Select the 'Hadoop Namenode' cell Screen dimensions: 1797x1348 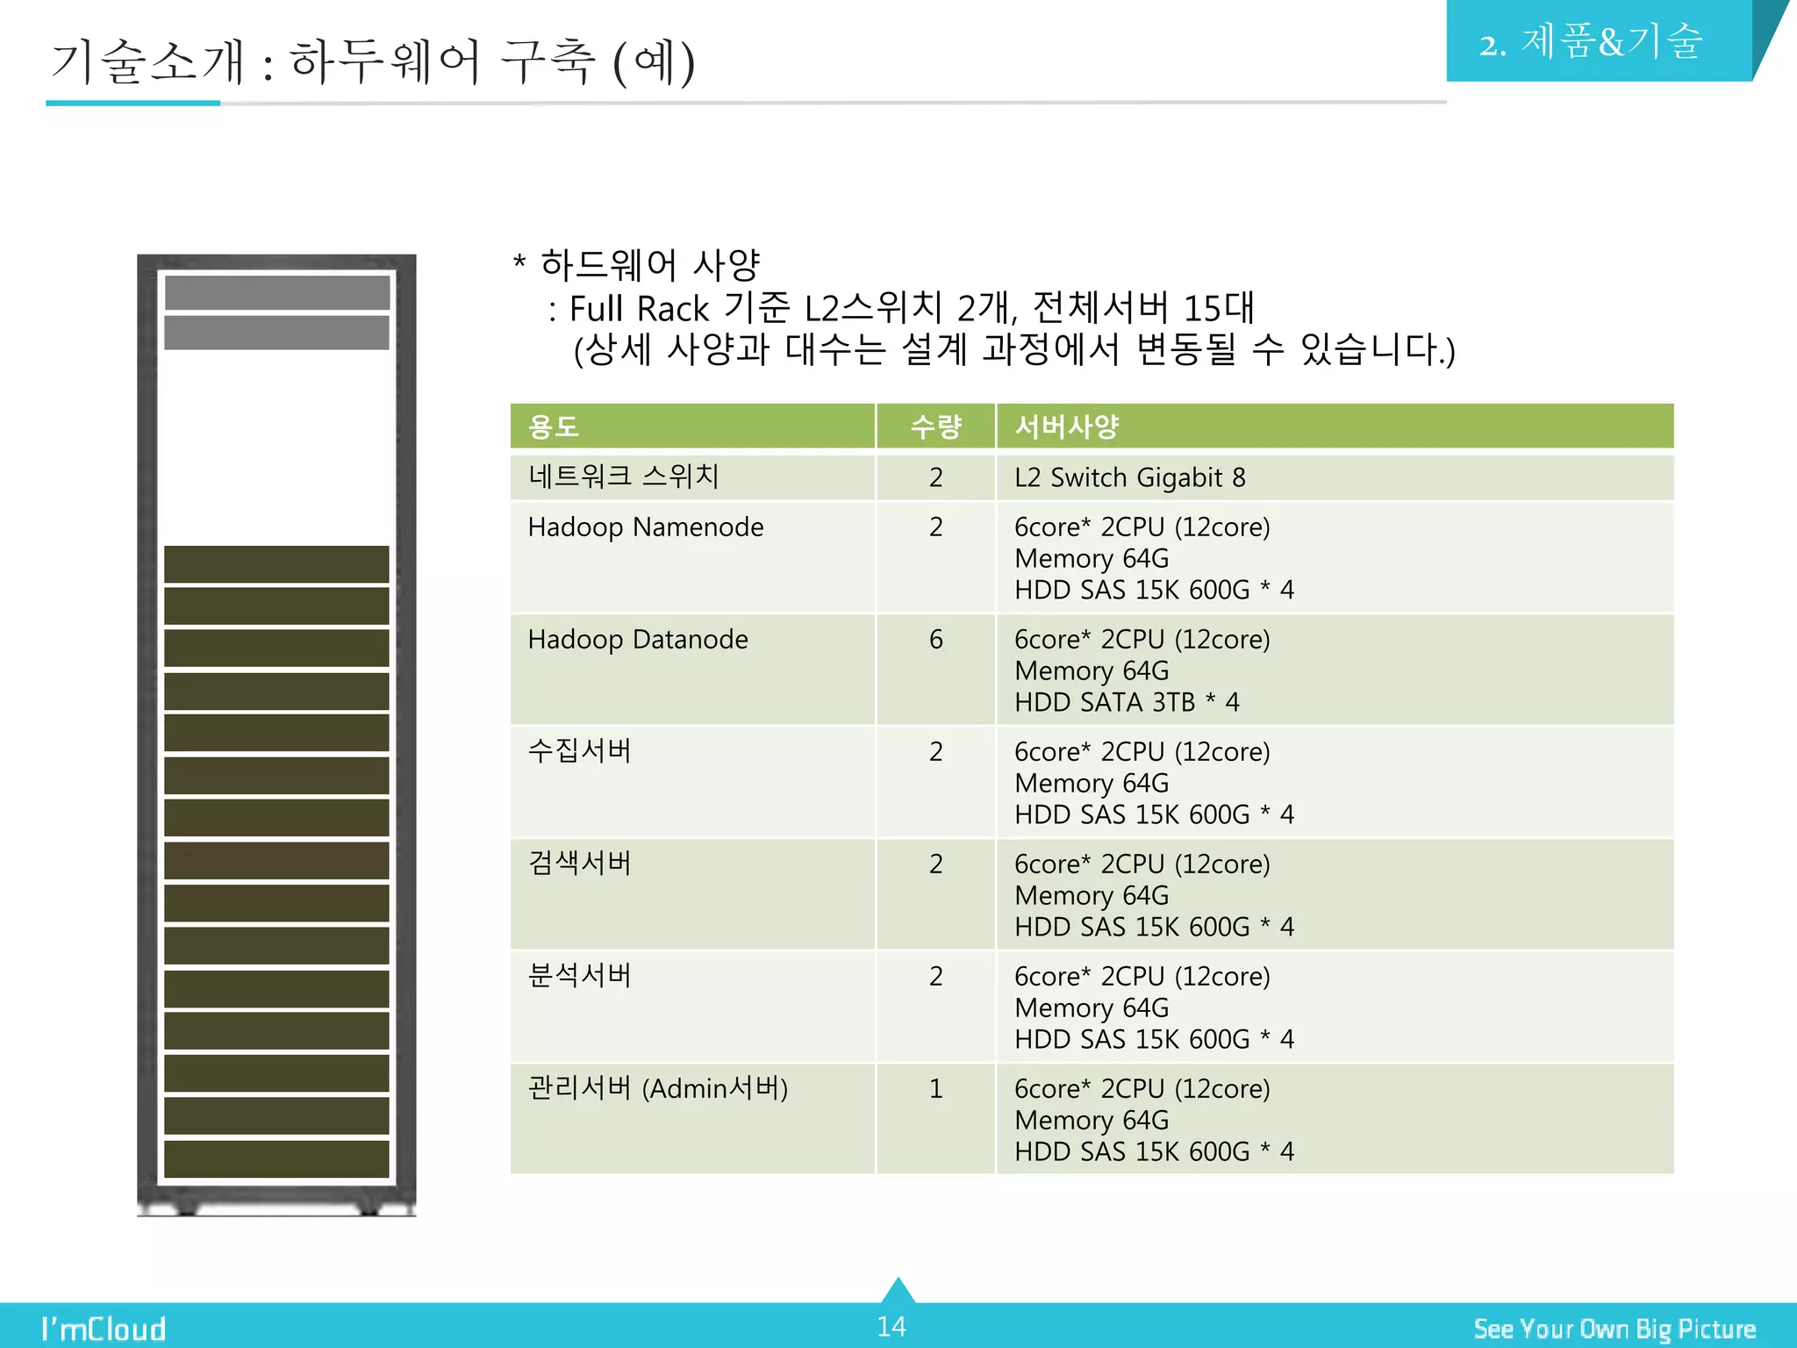tap(692, 556)
